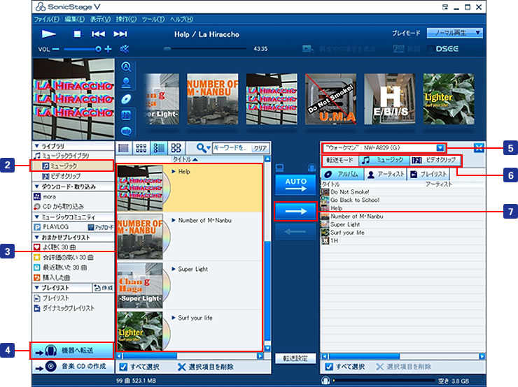Open ダイナミックプレイリスト

click(x=64, y=308)
